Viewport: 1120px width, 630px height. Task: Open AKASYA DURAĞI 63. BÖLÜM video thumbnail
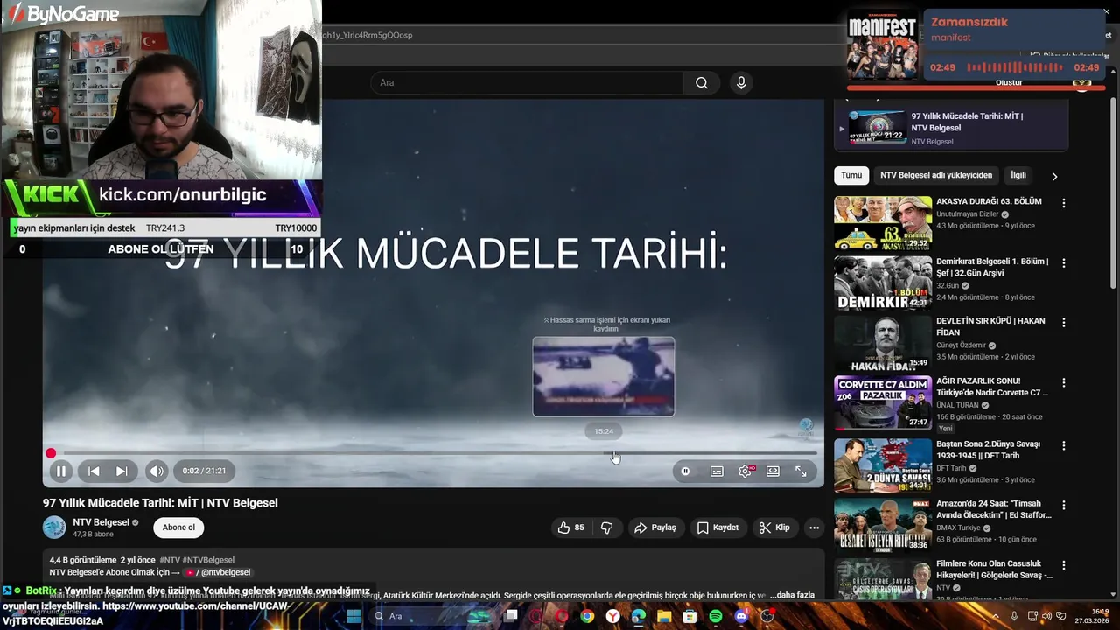point(883,223)
